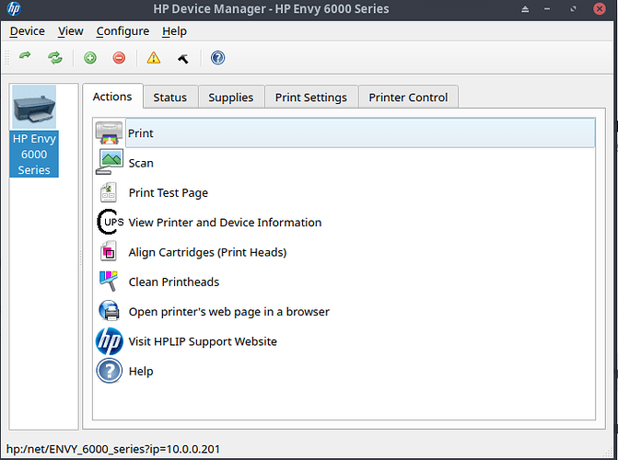The width and height of the screenshot is (618, 460).
Task: Select View Printer and Device Information
Action: [x=225, y=223]
